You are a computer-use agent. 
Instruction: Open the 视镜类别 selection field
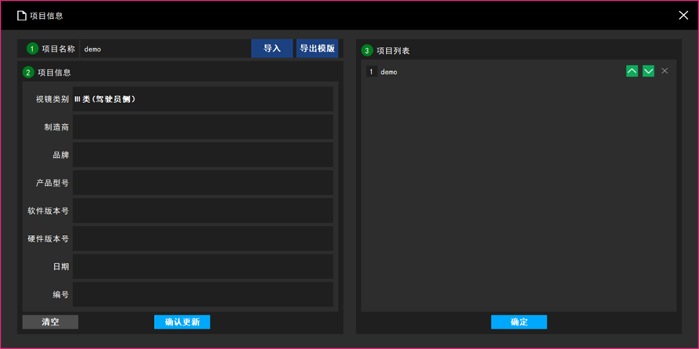click(203, 99)
